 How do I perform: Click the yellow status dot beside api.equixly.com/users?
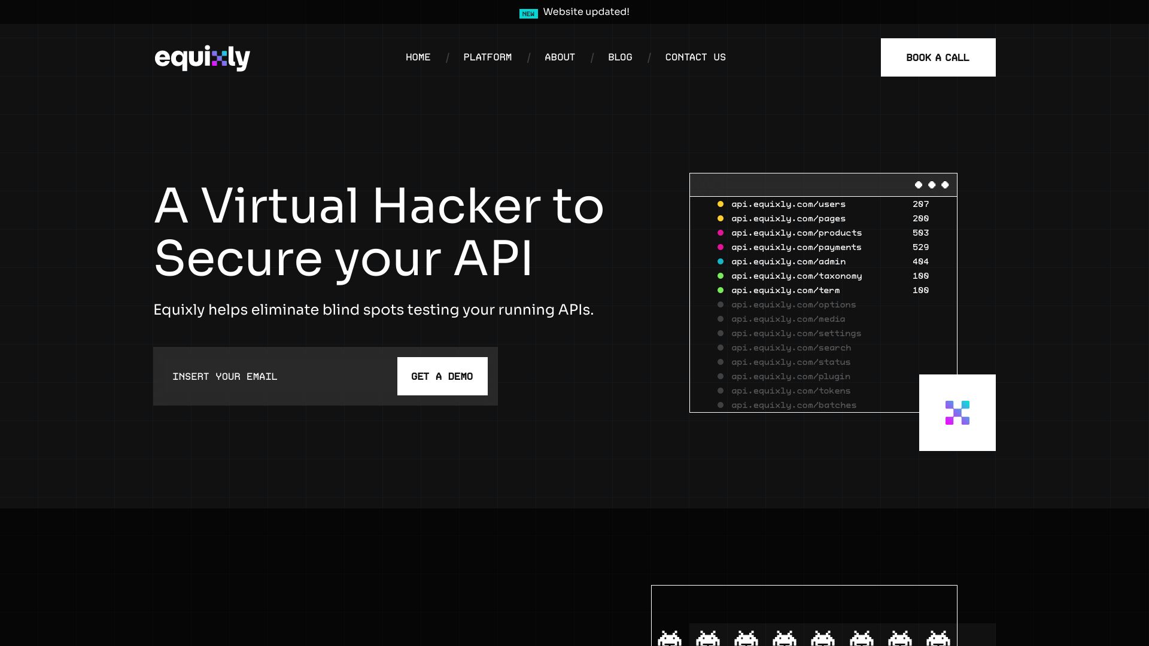[x=721, y=205]
